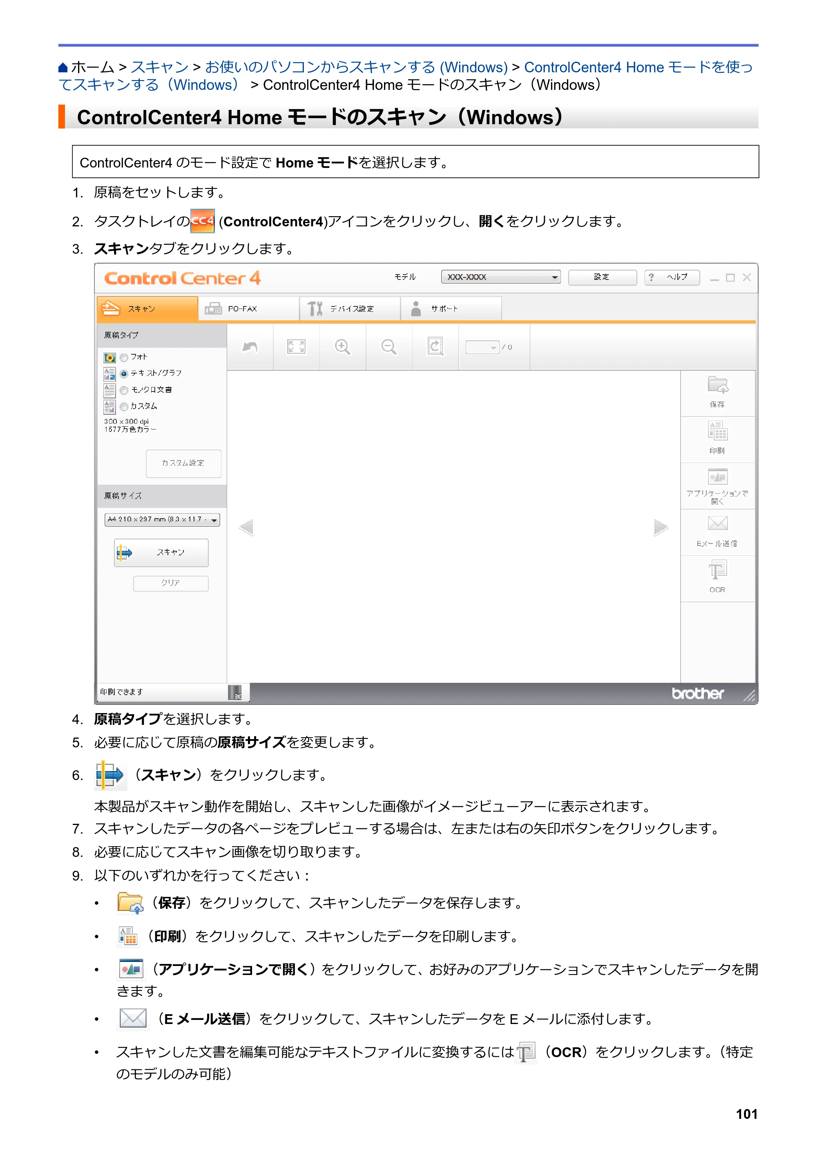The width and height of the screenshot is (817, 1156).
Task: Click the Eメール送信 envelope icon
Action: click(x=717, y=523)
